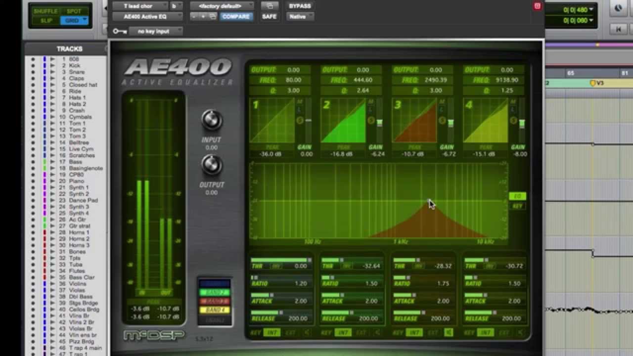The image size is (633, 356).
Task: Click band 1 release slider
Action: 281,312
